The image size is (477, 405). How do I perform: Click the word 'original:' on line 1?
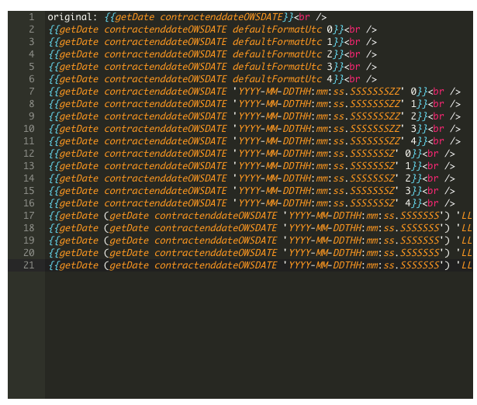tap(72, 17)
